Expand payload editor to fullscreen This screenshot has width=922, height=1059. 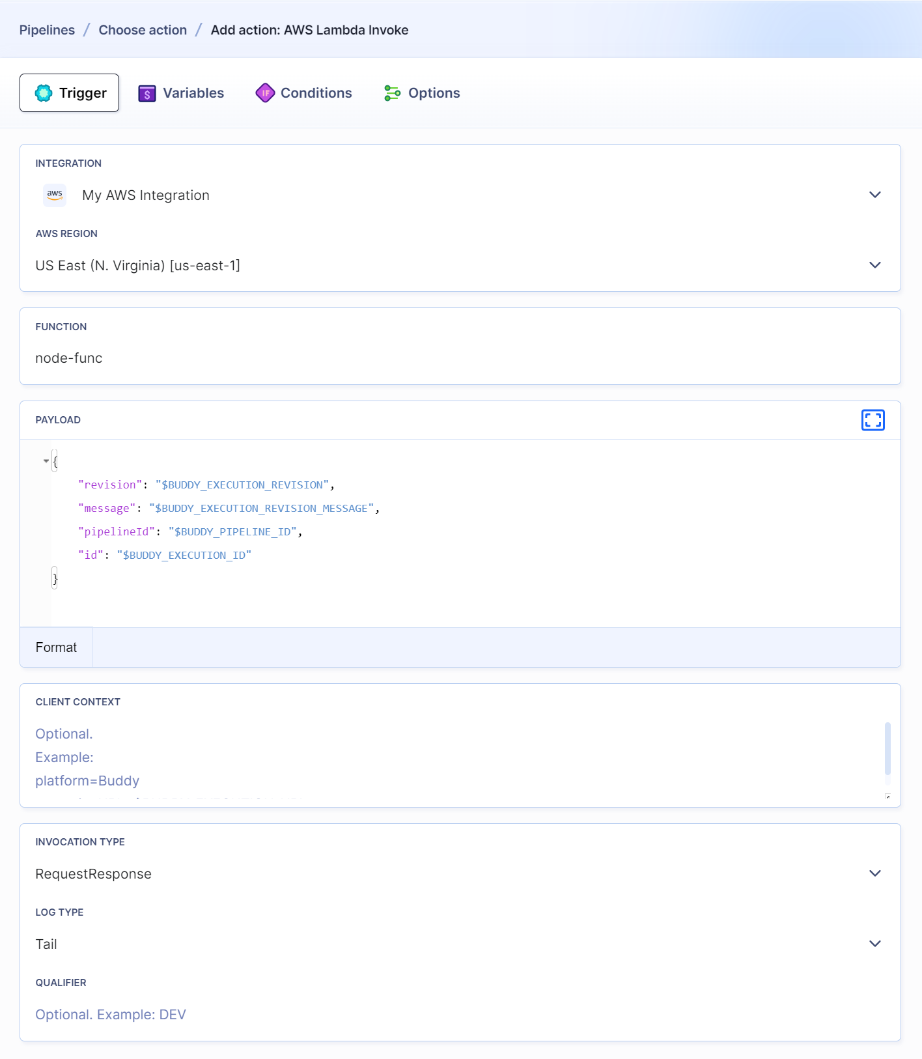(873, 420)
